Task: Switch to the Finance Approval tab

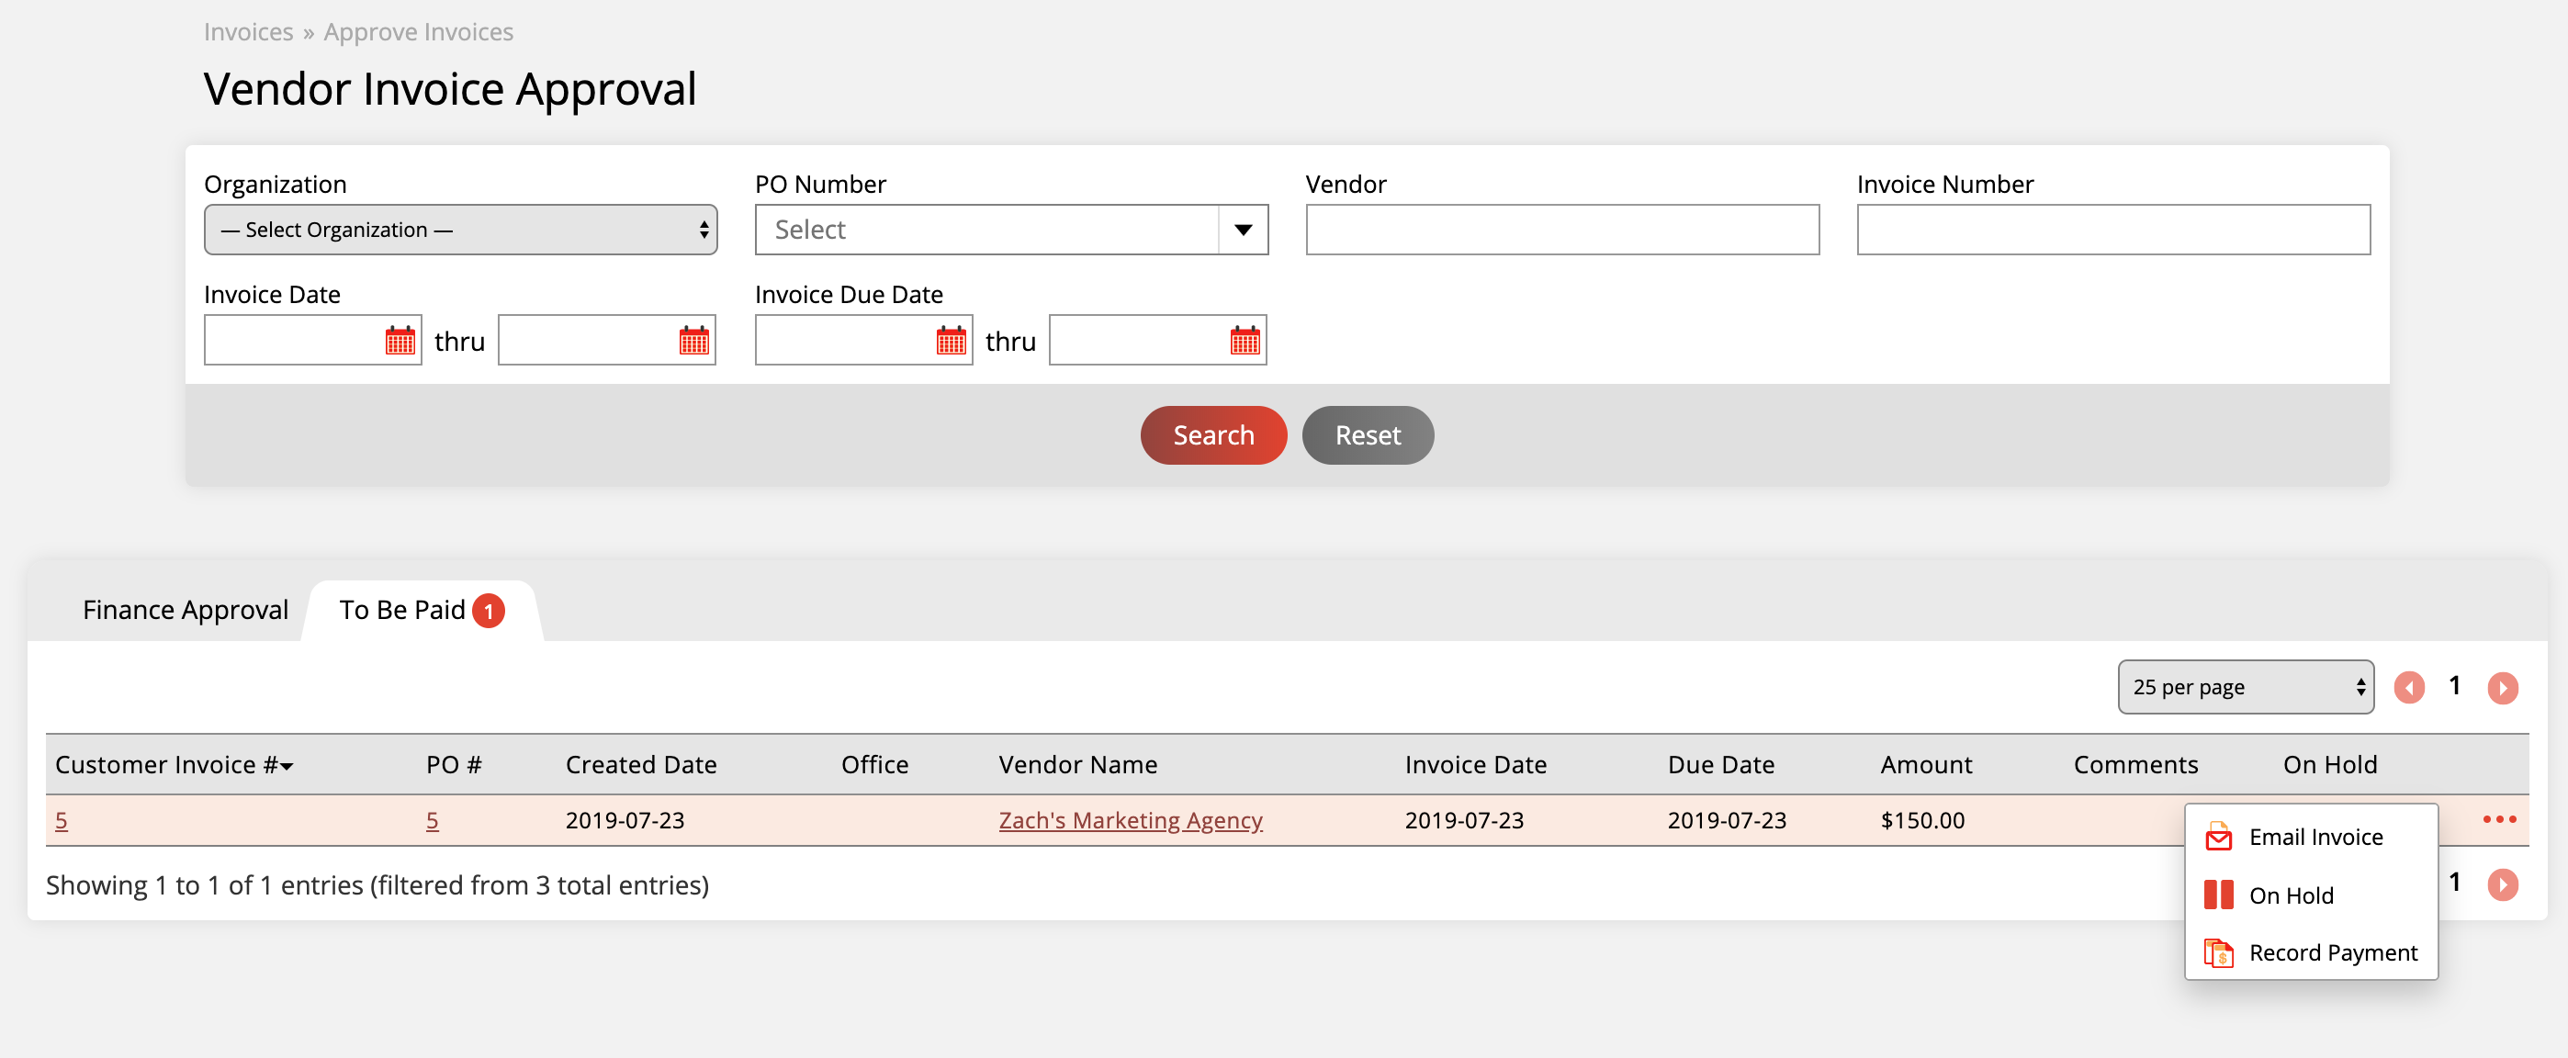Action: pyautogui.click(x=186, y=609)
